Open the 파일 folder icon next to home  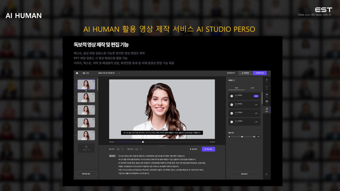point(84,73)
